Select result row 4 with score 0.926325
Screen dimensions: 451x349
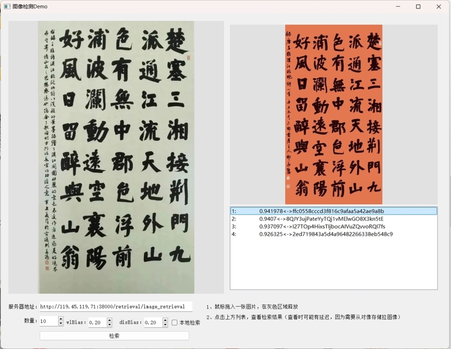click(x=334, y=234)
